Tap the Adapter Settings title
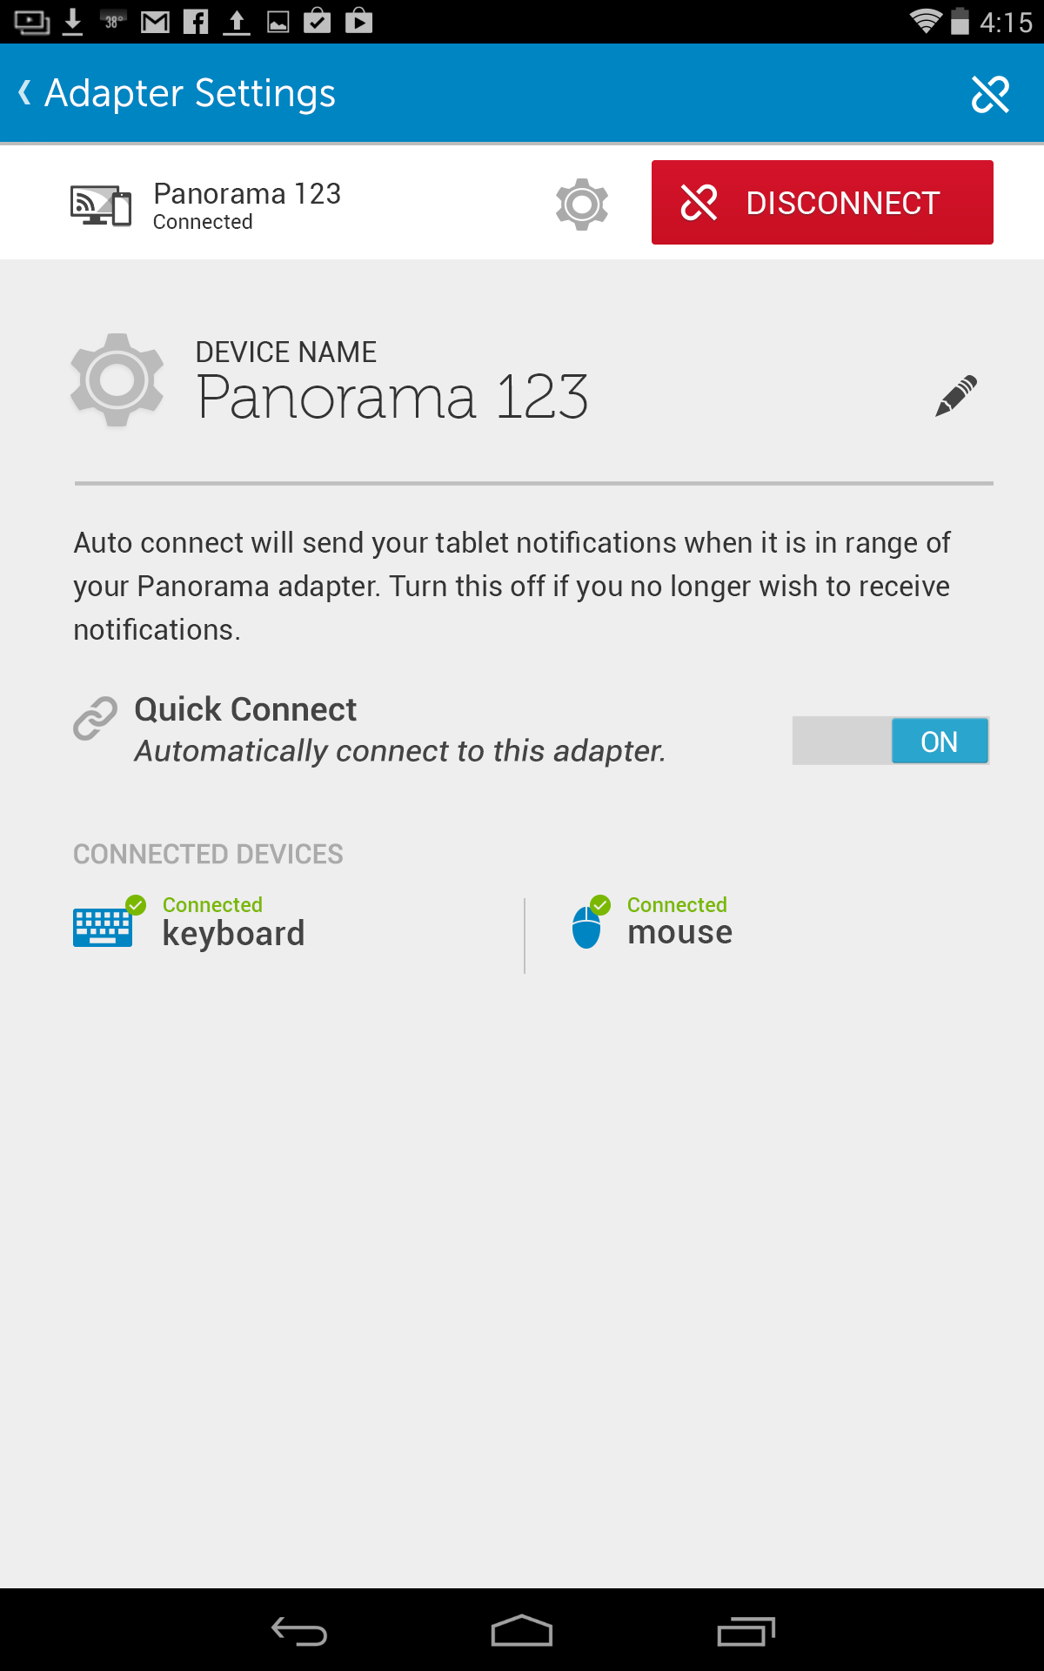Viewport: 1044px width, 1671px height. point(190,93)
